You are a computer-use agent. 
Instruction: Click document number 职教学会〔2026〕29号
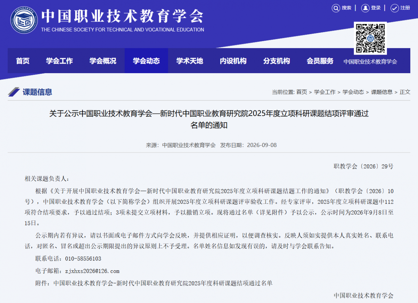coord(363,166)
